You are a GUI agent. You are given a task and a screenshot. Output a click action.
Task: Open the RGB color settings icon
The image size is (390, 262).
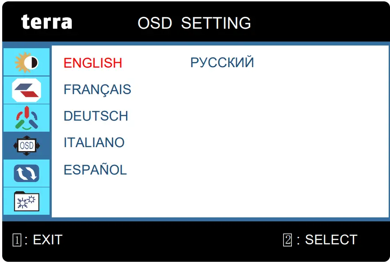pyautogui.click(x=27, y=118)
